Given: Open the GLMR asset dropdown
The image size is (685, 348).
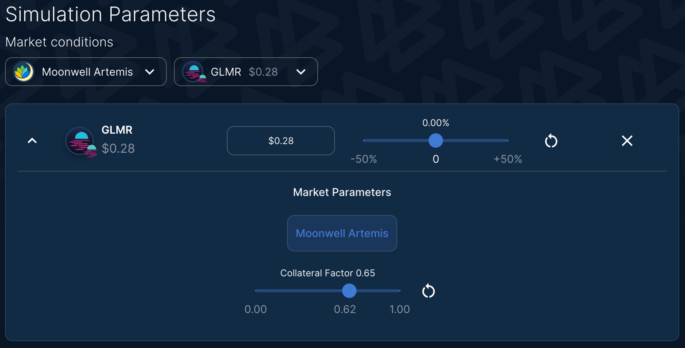Looking at the screenshot, I should coord(246,72).
